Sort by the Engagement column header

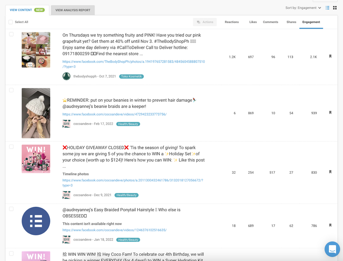[311, 22]
